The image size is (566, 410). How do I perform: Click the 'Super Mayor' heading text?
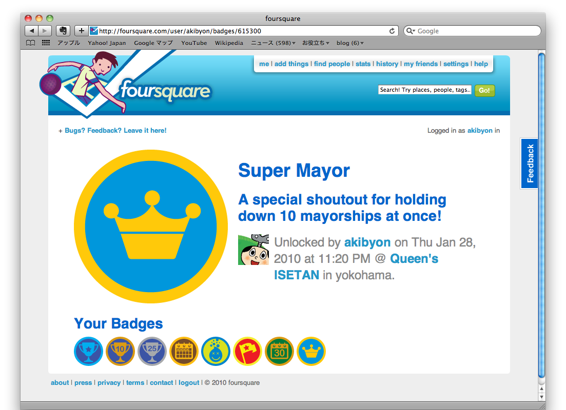(x=294, y=171)
